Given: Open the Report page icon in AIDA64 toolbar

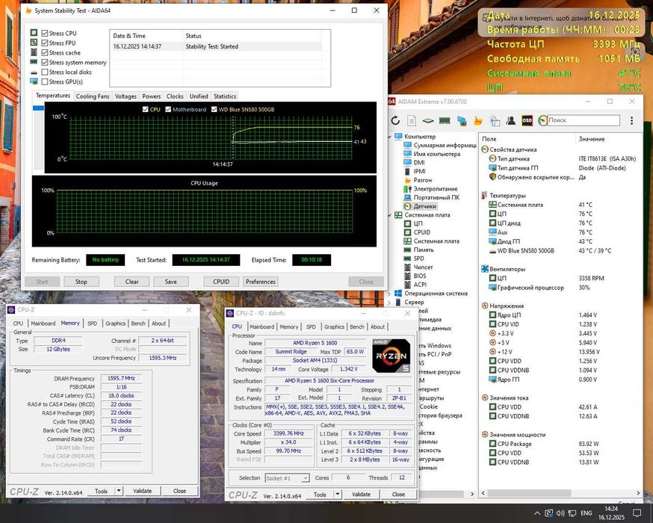Looking at the screenshot, I should 412,121.
